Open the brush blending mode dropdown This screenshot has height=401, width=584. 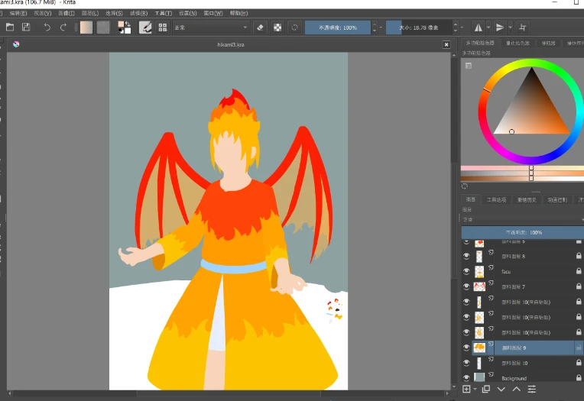coord(211,27)
